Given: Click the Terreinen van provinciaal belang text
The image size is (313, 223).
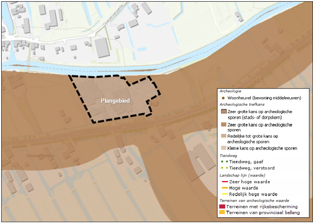Looking at the screenshot, I should click(263, 213).
